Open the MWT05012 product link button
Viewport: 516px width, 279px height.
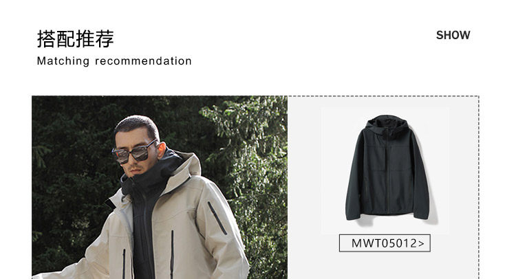pos(385,243)
